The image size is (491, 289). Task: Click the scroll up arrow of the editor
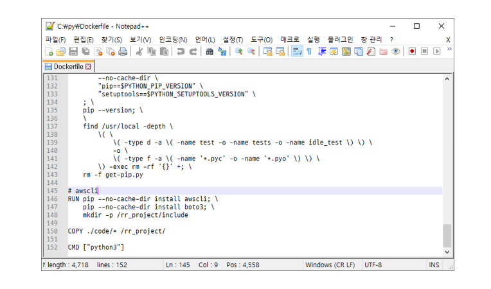[447, 79]
